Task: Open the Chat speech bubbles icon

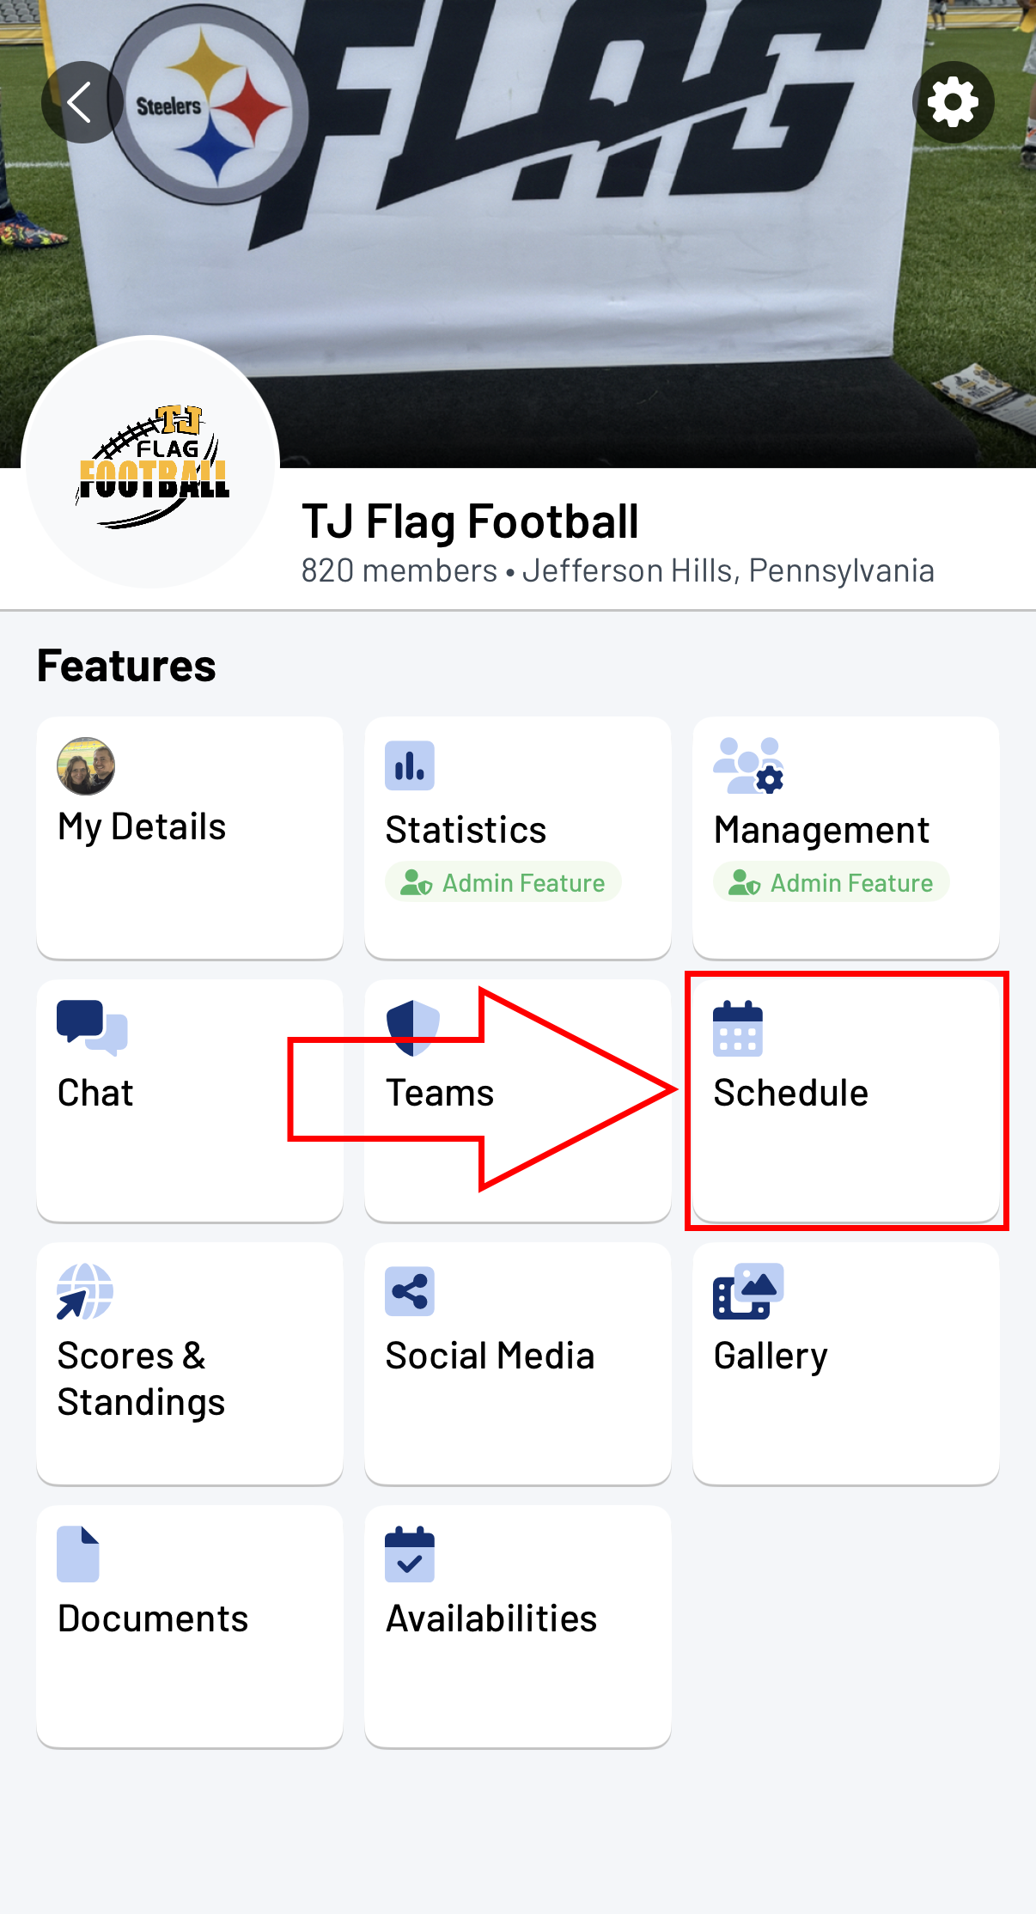Action: (92, 1028)
